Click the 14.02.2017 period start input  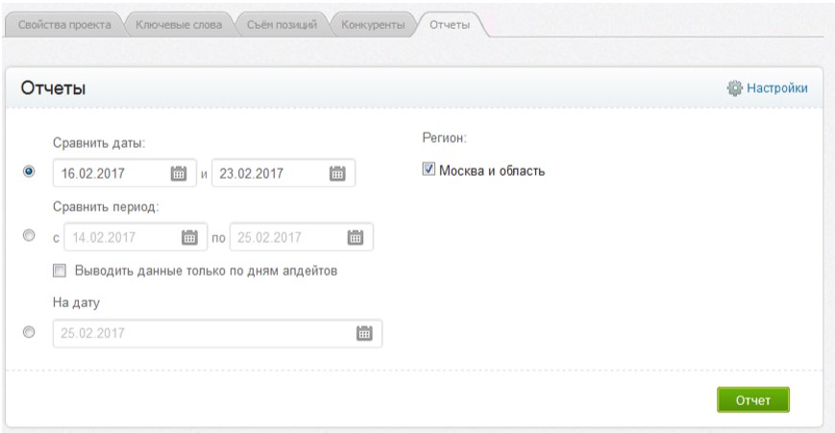click(135, 237)
